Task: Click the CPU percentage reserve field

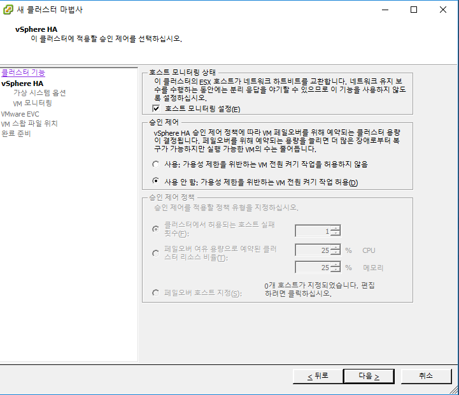Action: [x=313, y=250]
